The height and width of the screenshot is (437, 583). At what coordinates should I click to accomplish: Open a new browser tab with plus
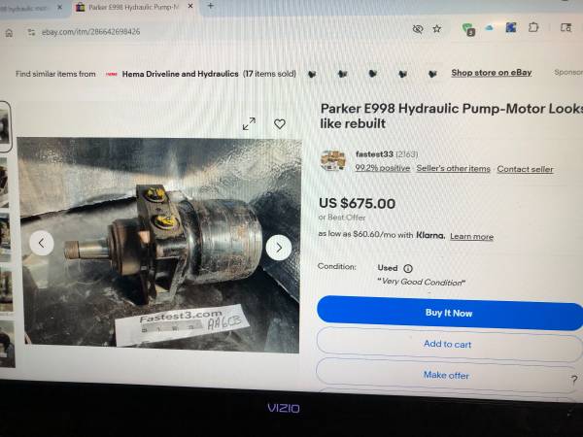pos(211,6)
